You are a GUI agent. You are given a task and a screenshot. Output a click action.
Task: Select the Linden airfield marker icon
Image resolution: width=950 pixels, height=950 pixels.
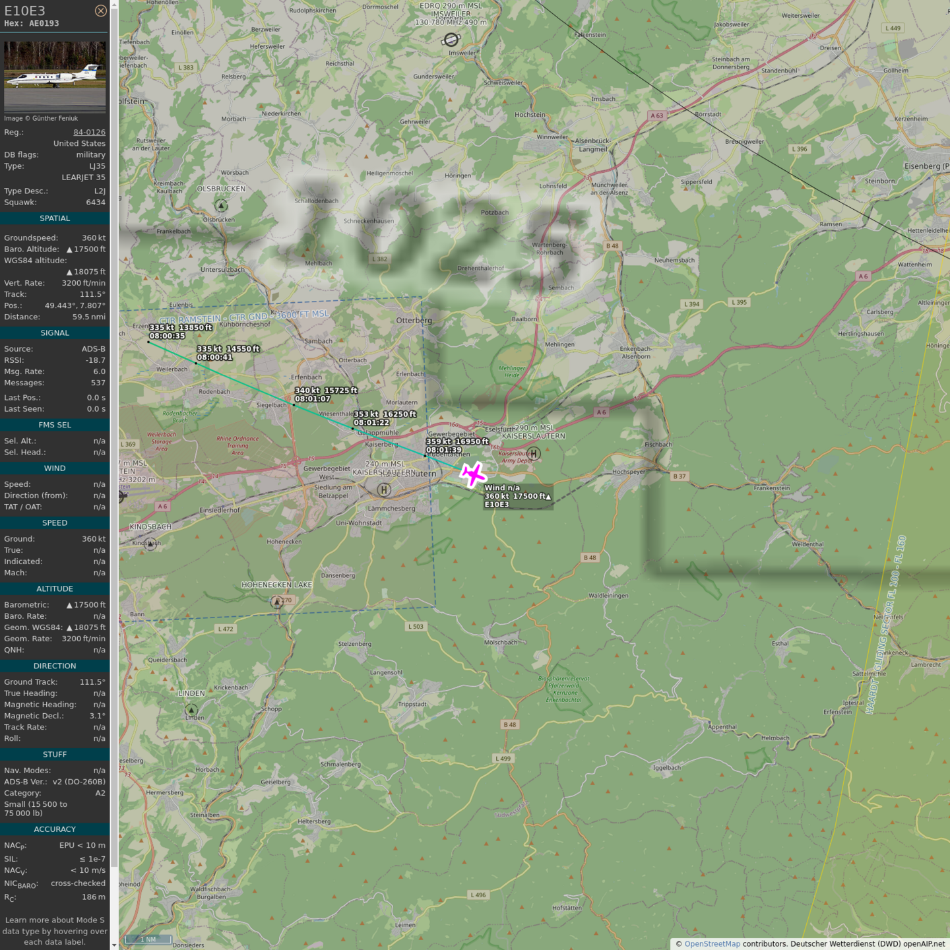pos(191,710)
